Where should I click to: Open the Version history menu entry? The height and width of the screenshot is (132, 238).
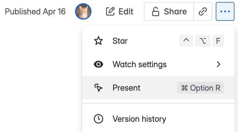click(139, 119)
